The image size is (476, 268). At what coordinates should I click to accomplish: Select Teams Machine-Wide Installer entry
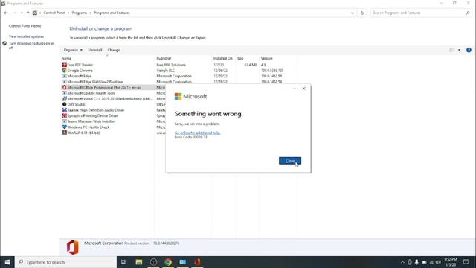tap(91, 121)
